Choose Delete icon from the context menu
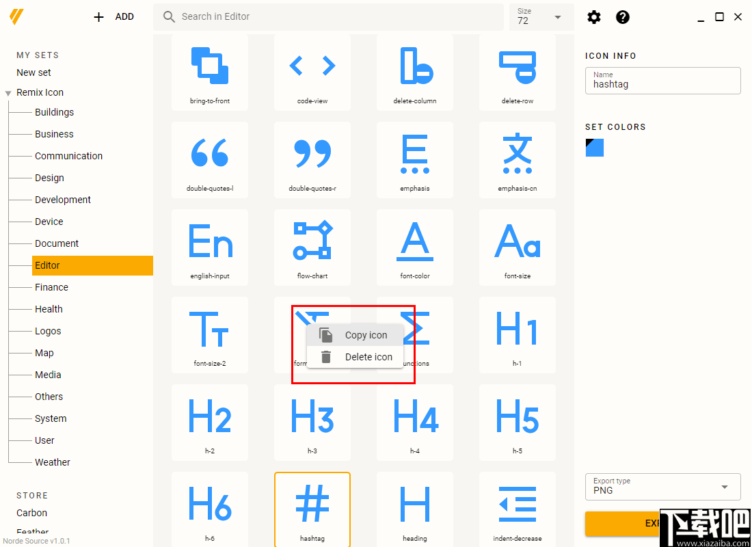 click(x=368, y=356)
